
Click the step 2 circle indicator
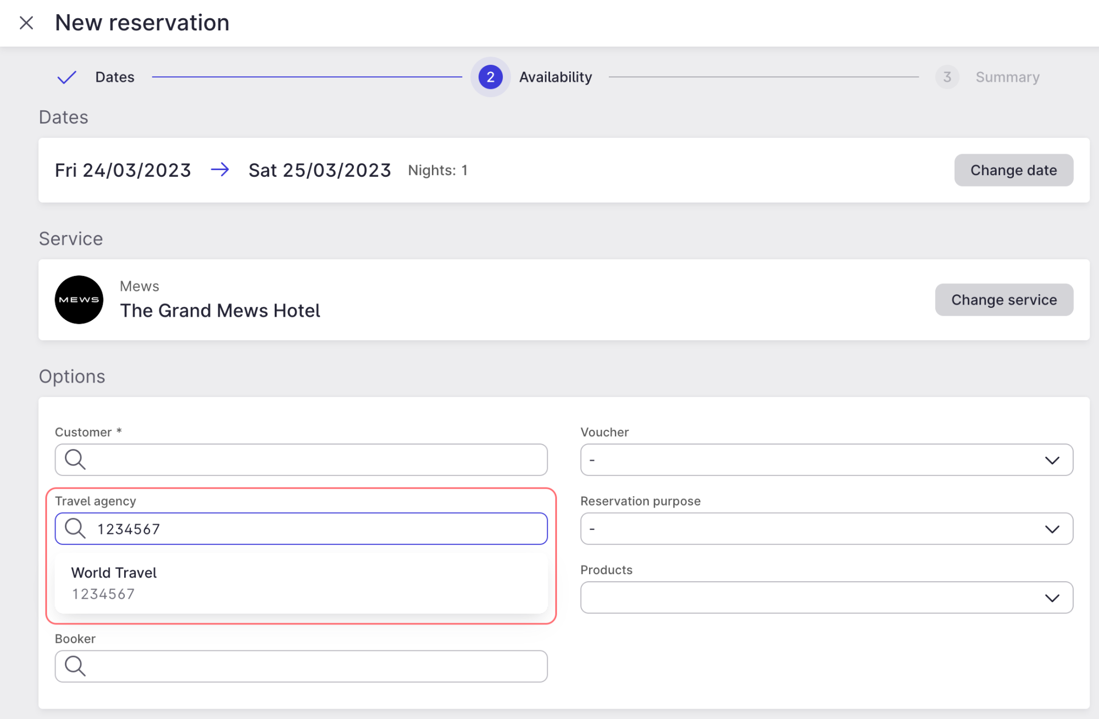[x=490, y=77]
